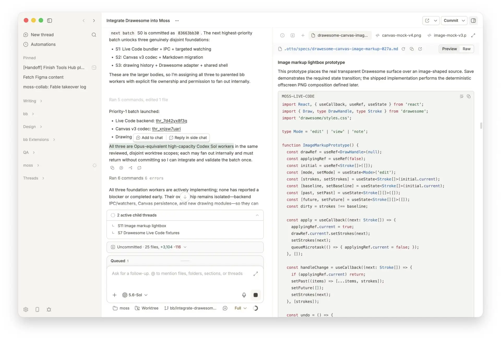
Task: Switch to the image-mock-v3.p tab
Action: point(447,35)
